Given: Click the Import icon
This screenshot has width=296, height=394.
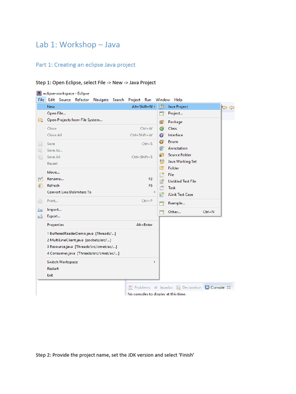Looking at the screenshot, I should [40, 210].
